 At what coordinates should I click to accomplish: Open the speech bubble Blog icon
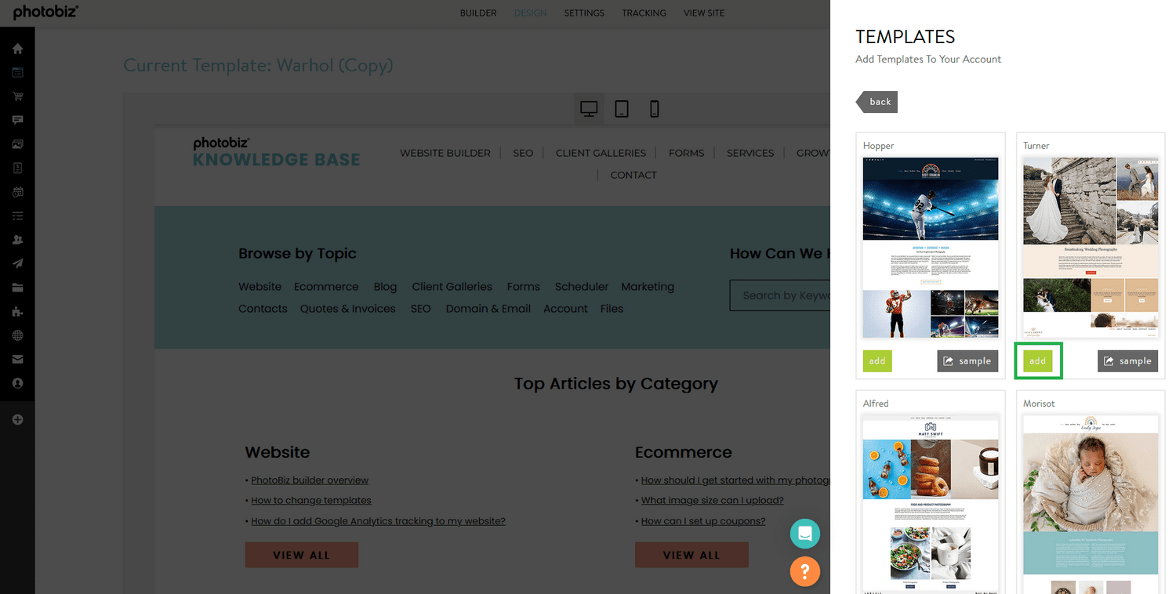(x=17, y=121)
